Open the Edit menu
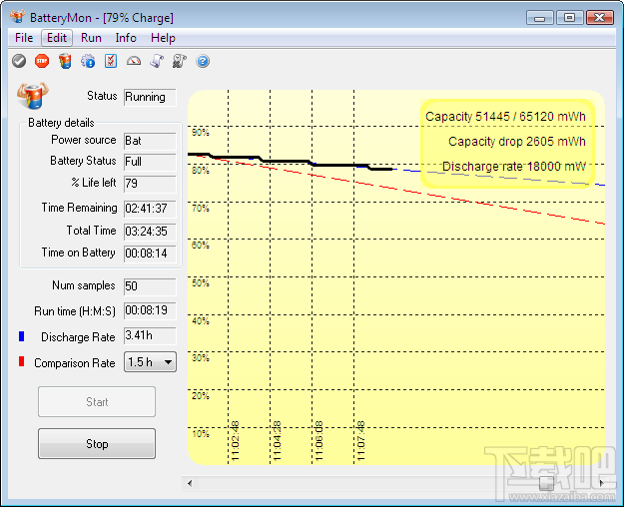624x507 pixels. pos(57,38)
